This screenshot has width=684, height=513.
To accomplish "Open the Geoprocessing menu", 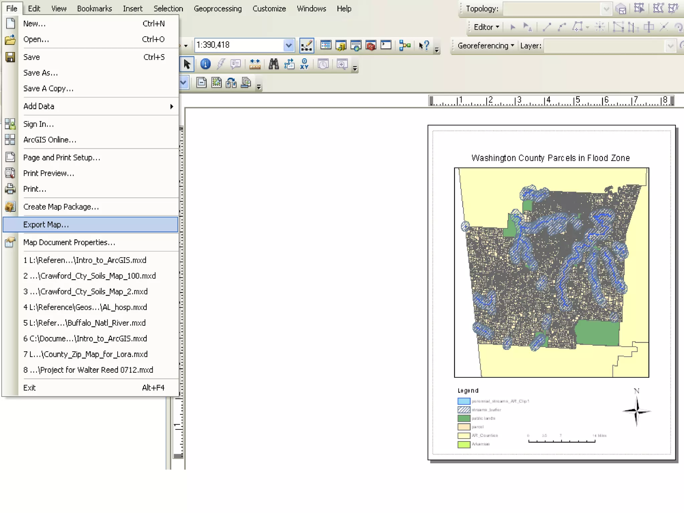I will pyautogui.click(x=217, y=9).
